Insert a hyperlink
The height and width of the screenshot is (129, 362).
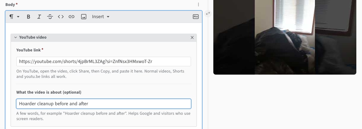point(72,17)
